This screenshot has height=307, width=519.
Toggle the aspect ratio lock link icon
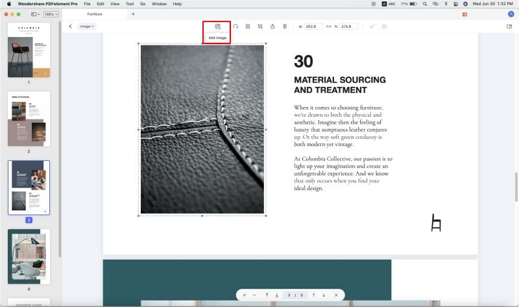328,27
